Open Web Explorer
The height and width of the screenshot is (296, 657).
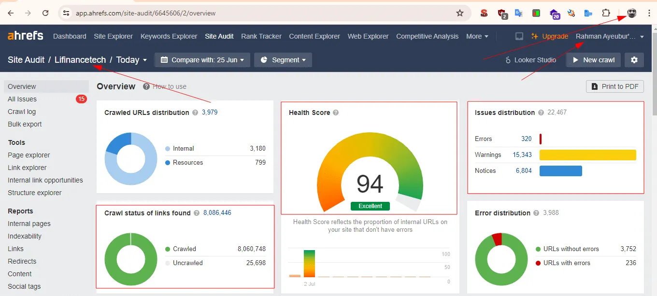(368, 36)
